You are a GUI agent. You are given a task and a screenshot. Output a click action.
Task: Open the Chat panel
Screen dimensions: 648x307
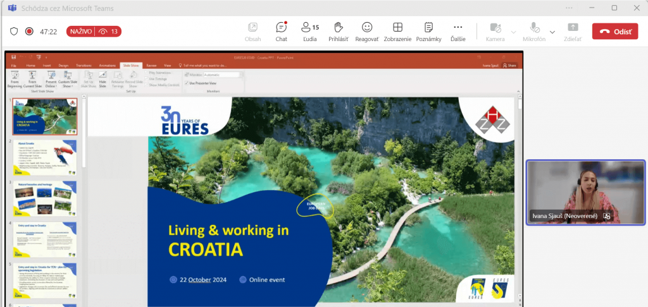[x=282, y=31]
